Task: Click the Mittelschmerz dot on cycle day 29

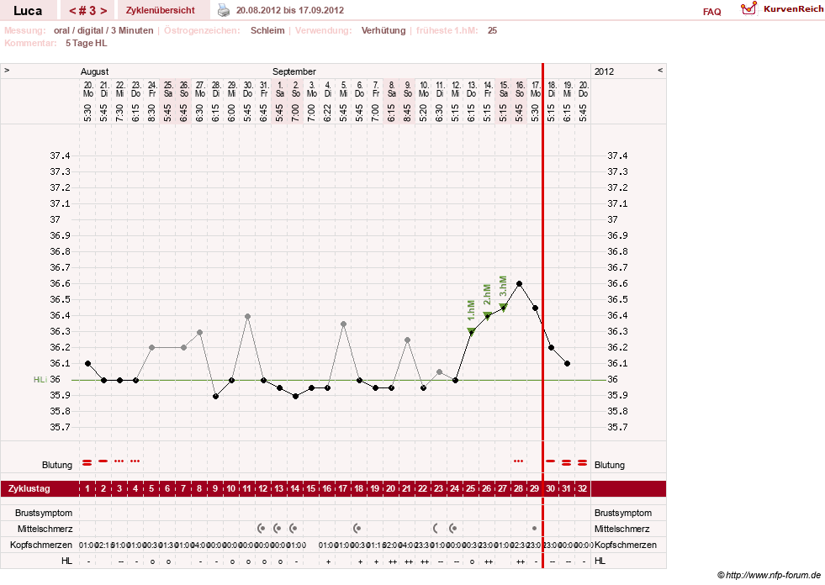Action: (535, 528)
